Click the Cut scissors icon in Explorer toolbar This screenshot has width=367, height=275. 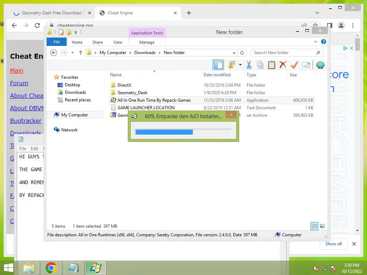(x=249, y=65)
